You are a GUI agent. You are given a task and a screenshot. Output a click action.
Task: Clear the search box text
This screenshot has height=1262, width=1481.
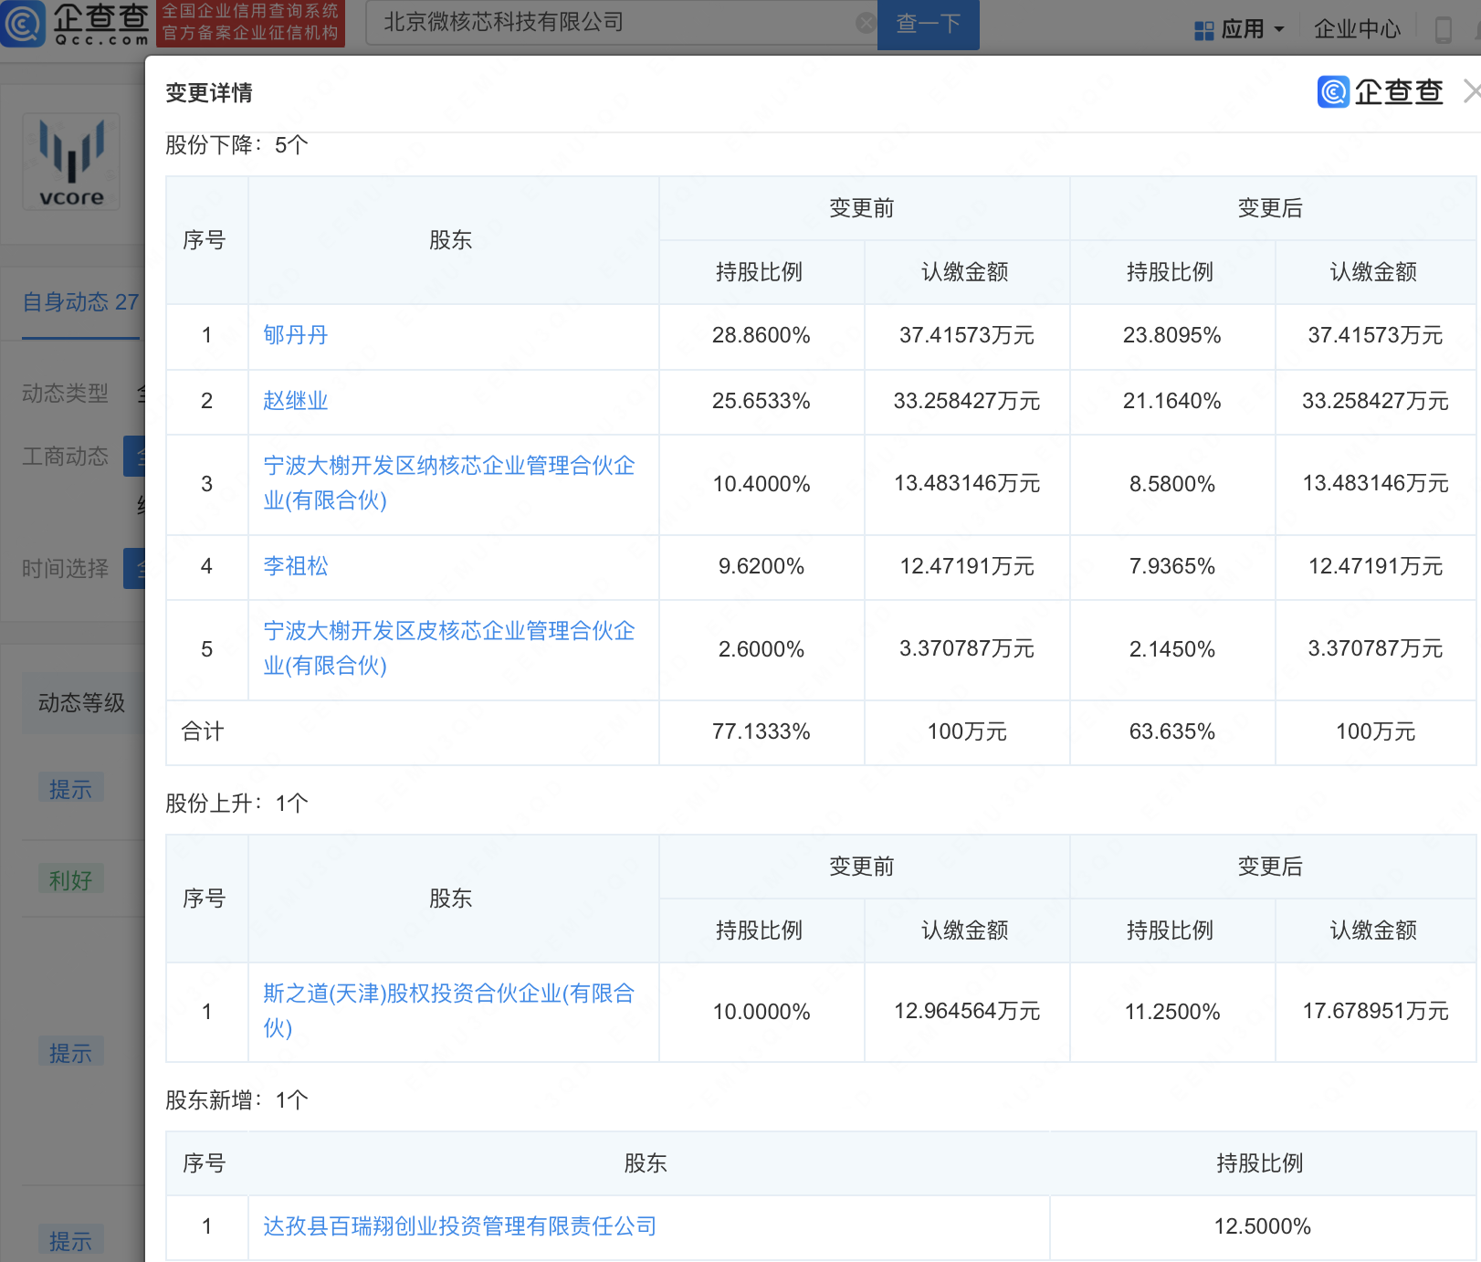point(865,23)
